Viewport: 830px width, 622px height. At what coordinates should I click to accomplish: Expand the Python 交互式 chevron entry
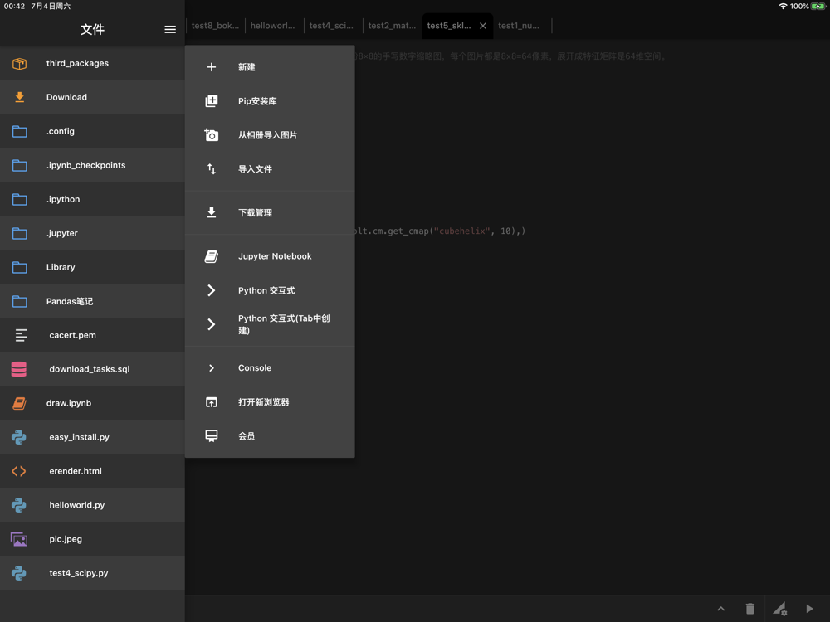(x=212, y=291)
